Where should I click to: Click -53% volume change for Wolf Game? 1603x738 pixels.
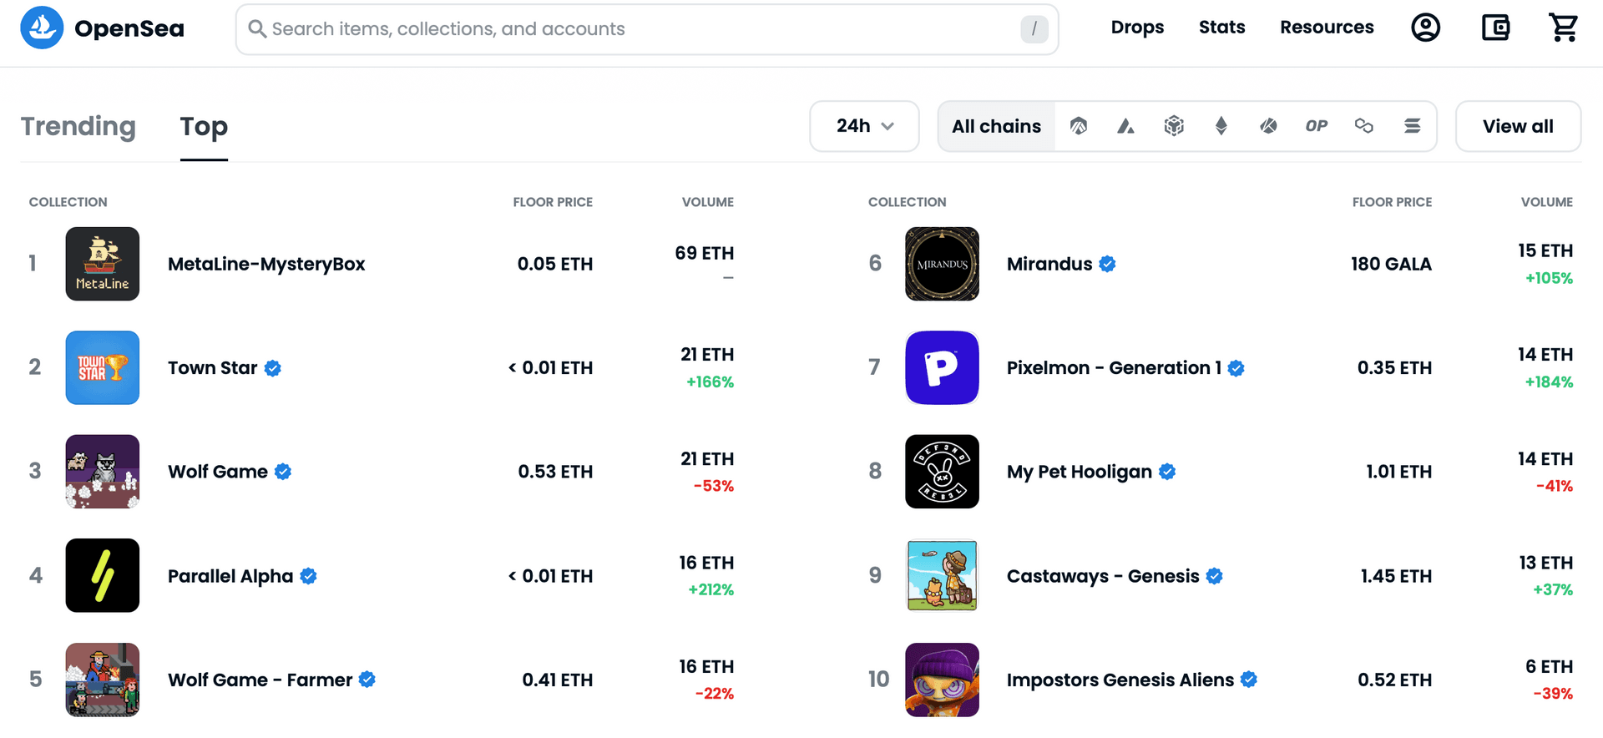click(x=714, y=486)
